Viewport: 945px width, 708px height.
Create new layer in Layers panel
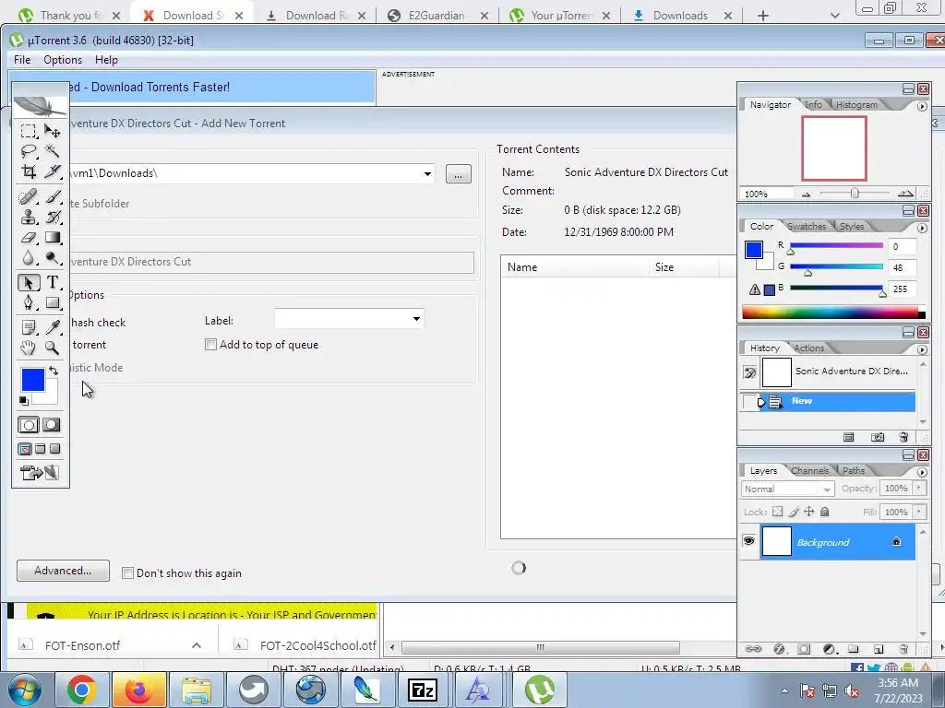point(879,649)
